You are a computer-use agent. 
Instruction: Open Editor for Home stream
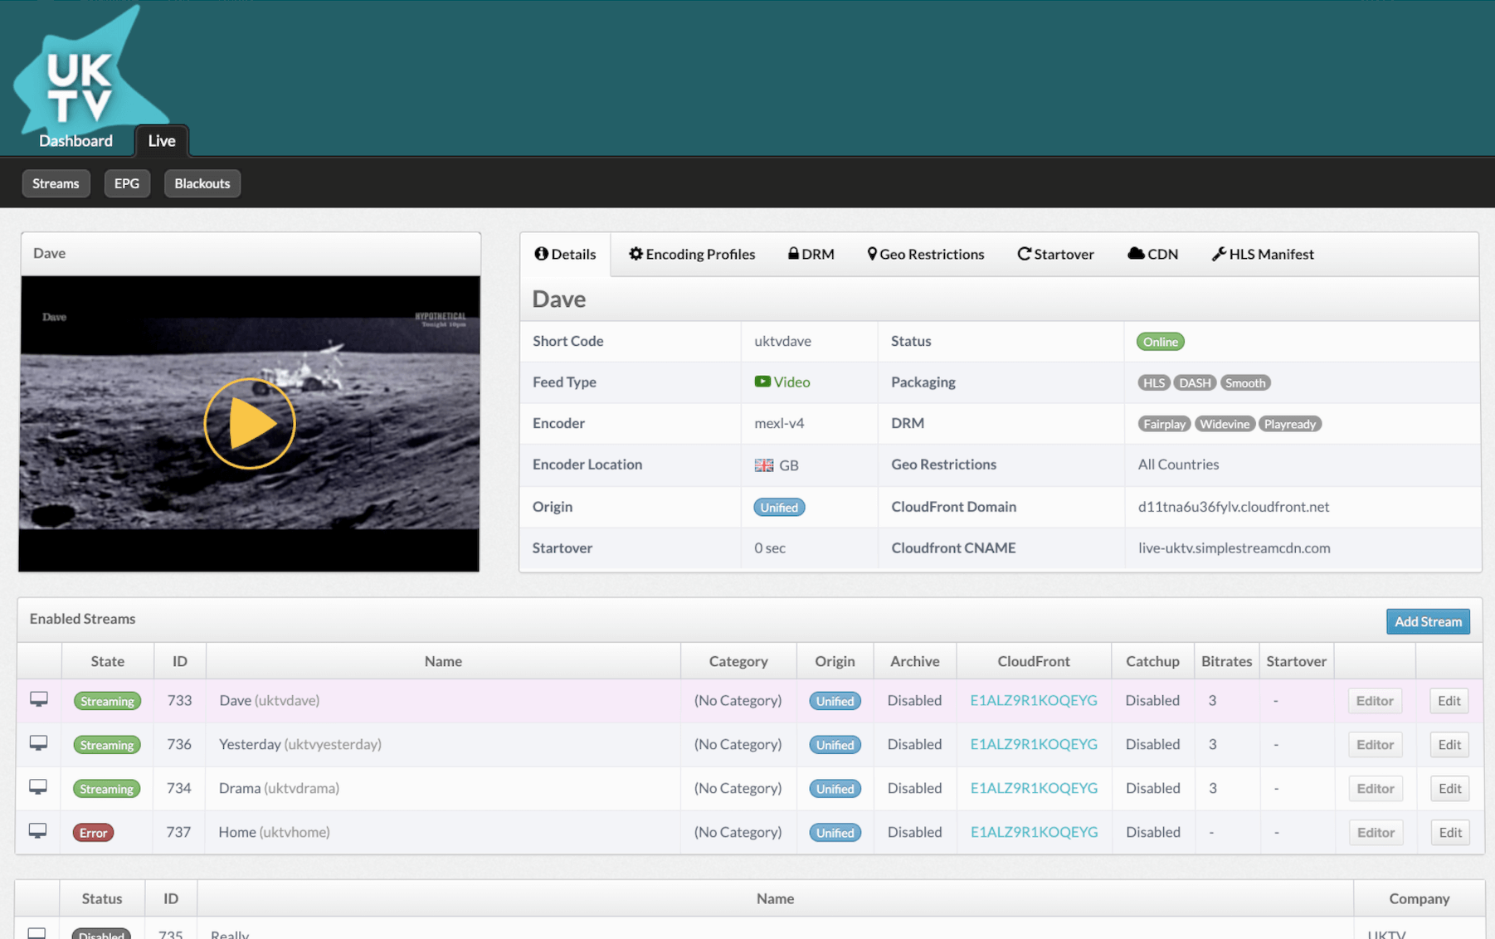[x=1376, y=833]
